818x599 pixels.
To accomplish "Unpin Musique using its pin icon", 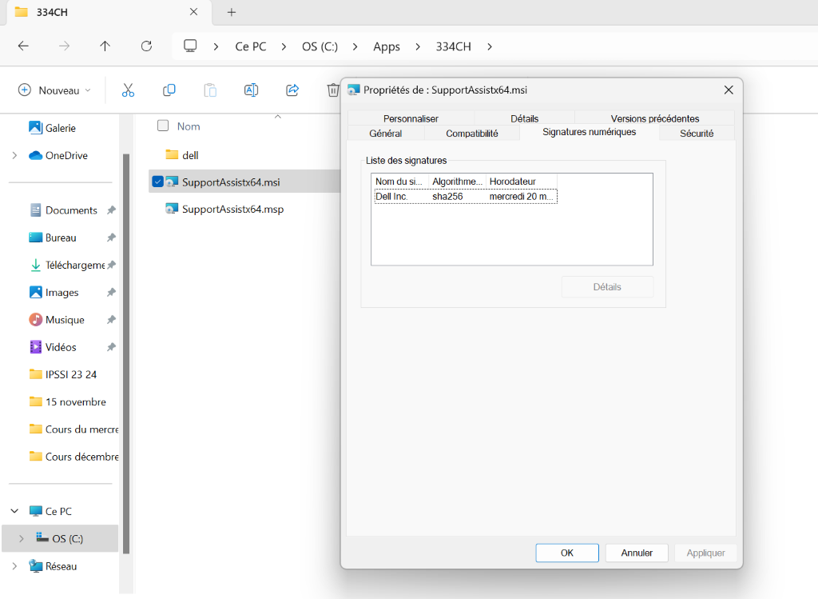I will 111,320.
